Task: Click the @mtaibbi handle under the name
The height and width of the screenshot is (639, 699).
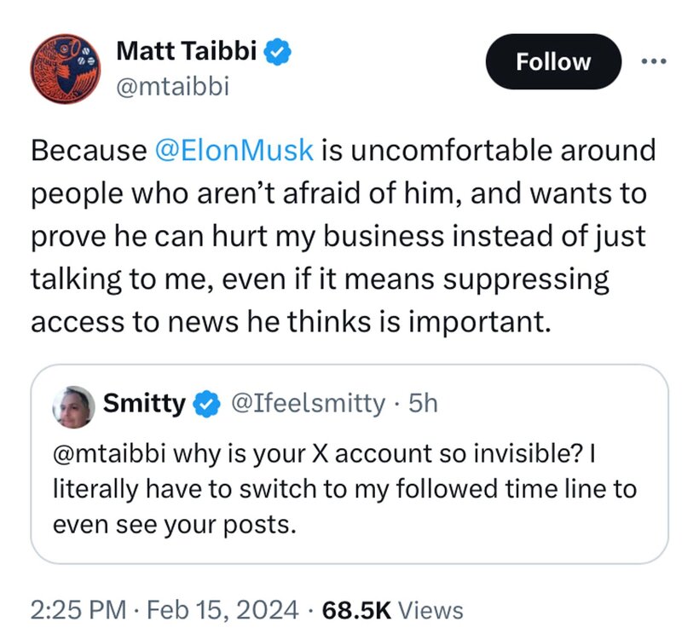Action: pos(173,86)
